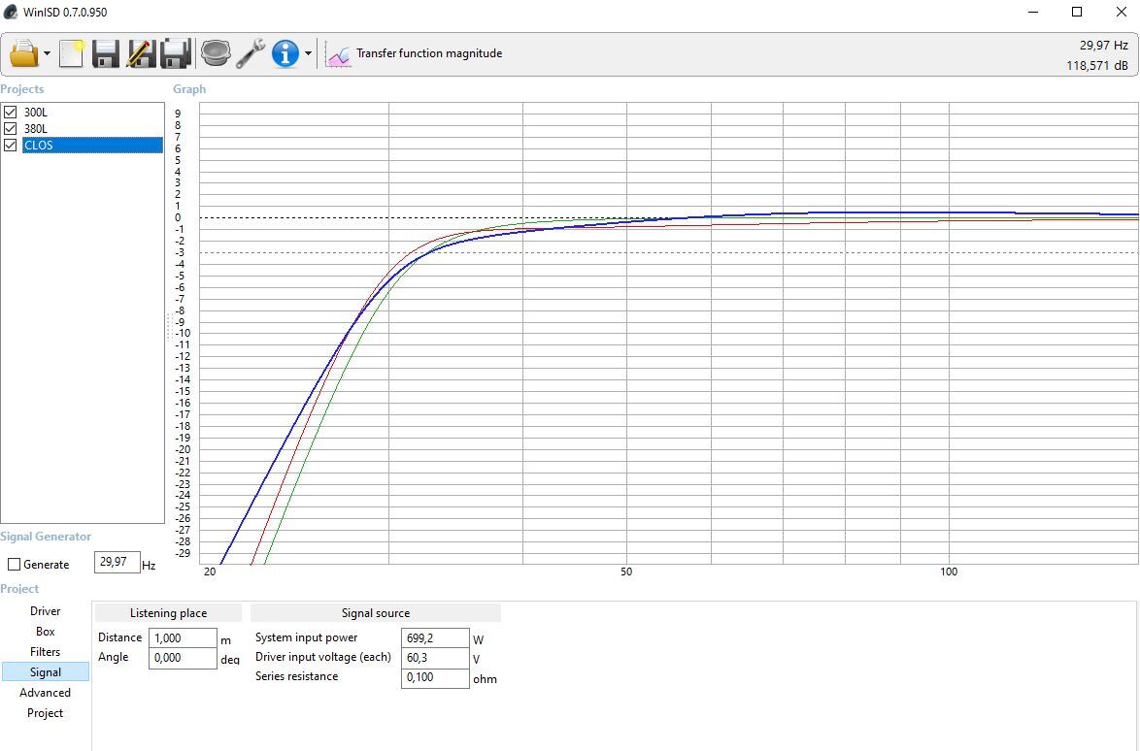Image resolution: width=1140 pixels, height=751 pixels.
Task: Select the Signal tab
Action: coord(45,671)
